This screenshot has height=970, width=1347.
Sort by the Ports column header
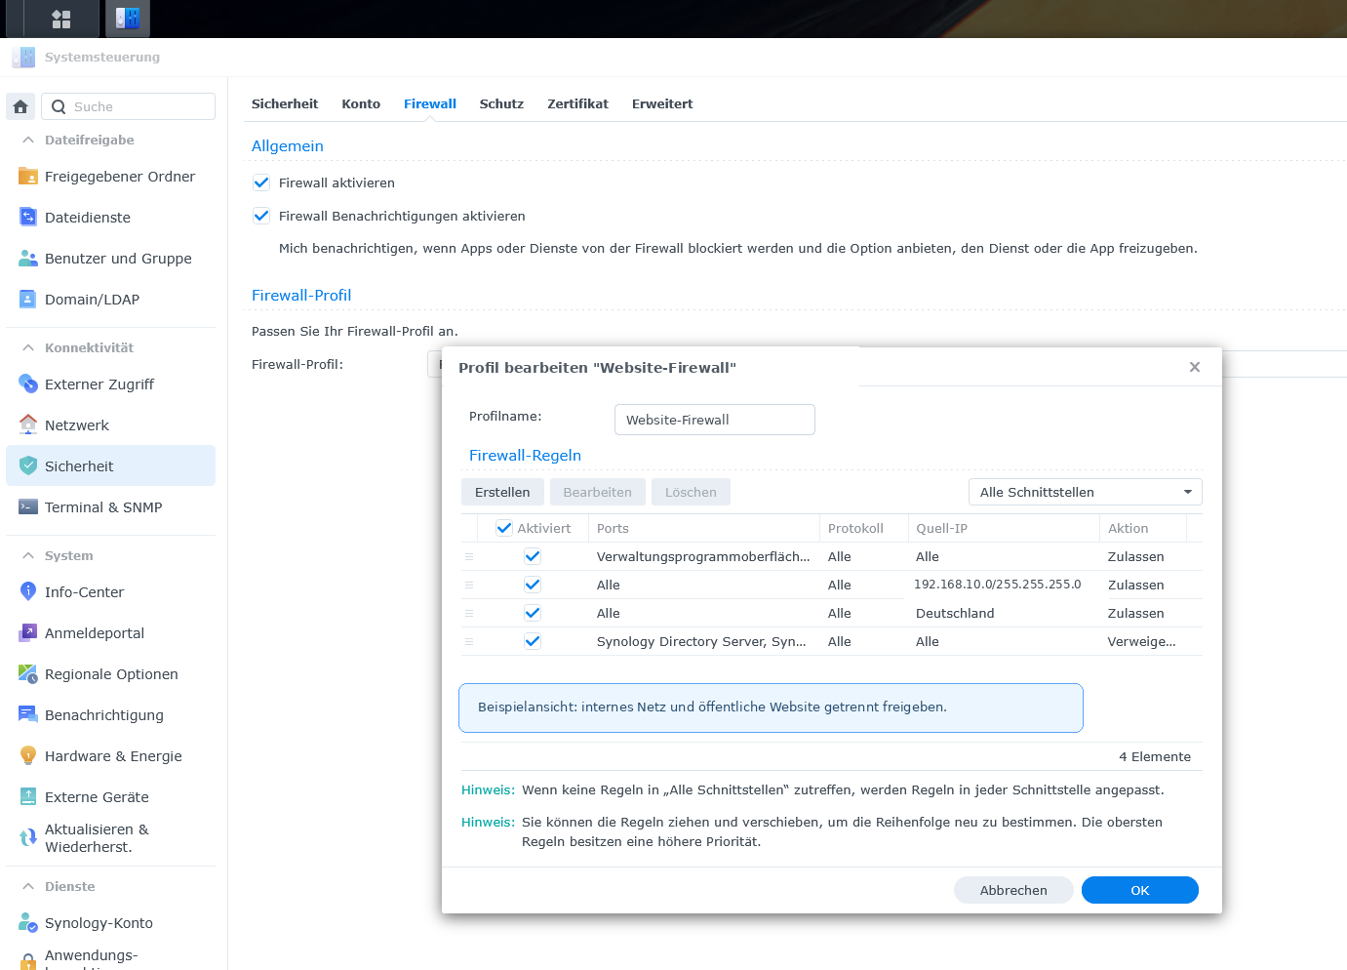pyautogui.click(x=703, y=528)
